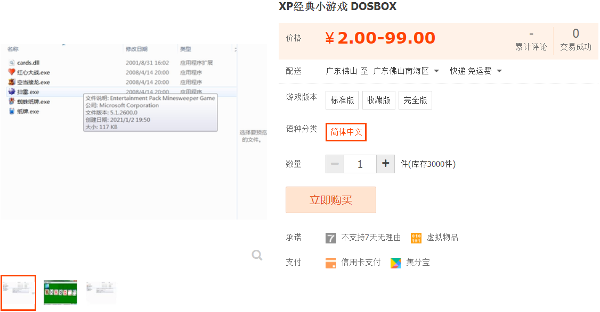Screen dimensions: 600x312
Task: Click the virtual goods orange icon
Action: coord(416,238)
